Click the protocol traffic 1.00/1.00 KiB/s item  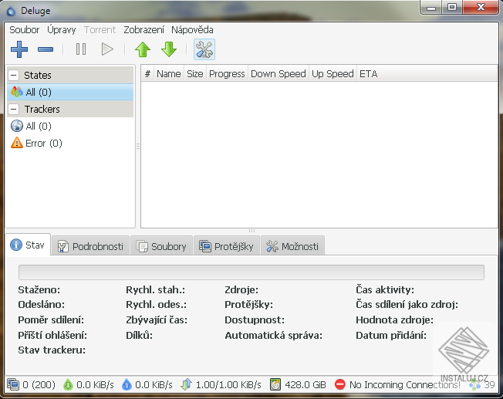coord(221,384)
